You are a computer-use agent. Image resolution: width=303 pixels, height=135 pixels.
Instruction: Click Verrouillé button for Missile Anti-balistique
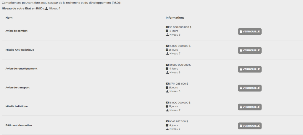[250, 50]
